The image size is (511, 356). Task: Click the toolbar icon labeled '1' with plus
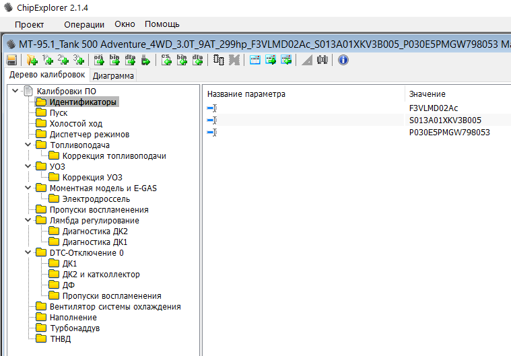[48, 60]
